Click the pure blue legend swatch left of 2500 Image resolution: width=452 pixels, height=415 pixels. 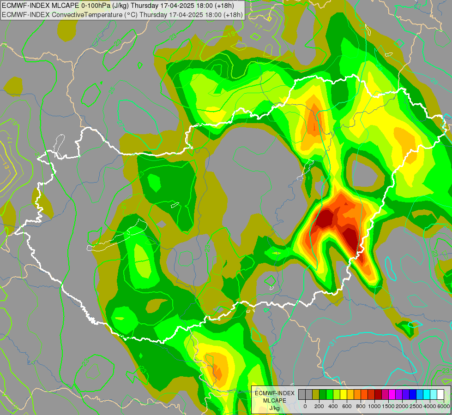click(413, 394)
